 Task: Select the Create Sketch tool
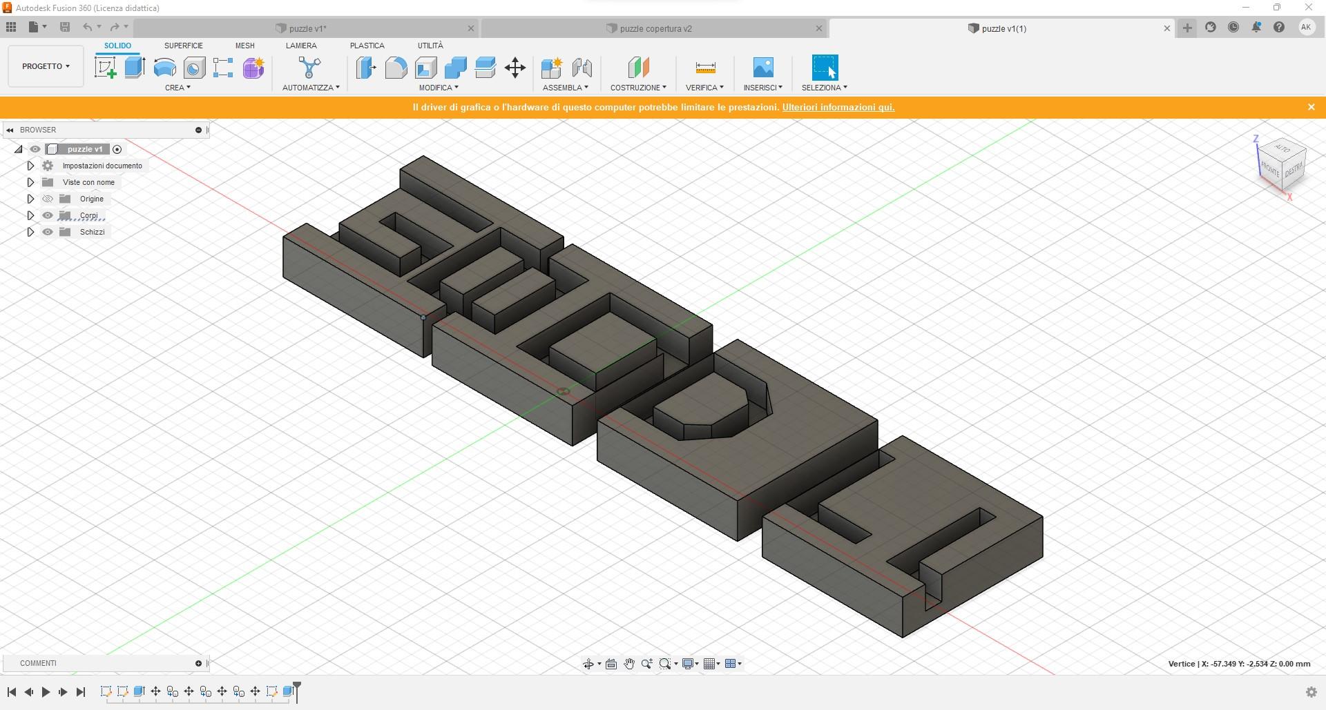tap(105, 68)
